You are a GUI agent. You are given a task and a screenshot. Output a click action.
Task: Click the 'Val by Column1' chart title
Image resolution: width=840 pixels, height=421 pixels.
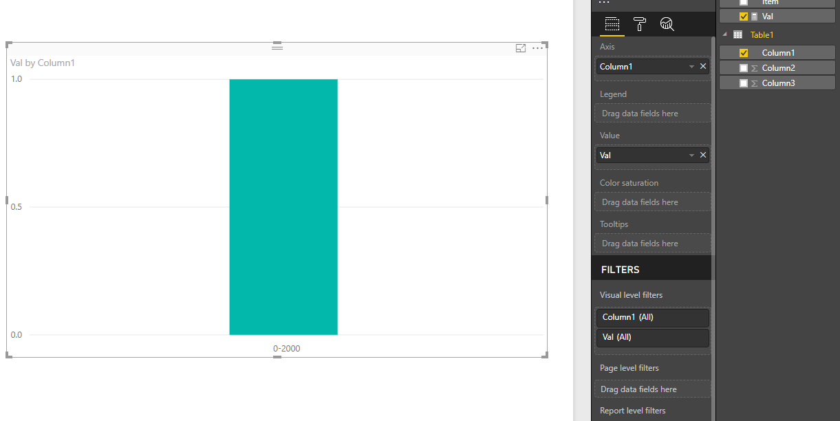pos(43,63)
